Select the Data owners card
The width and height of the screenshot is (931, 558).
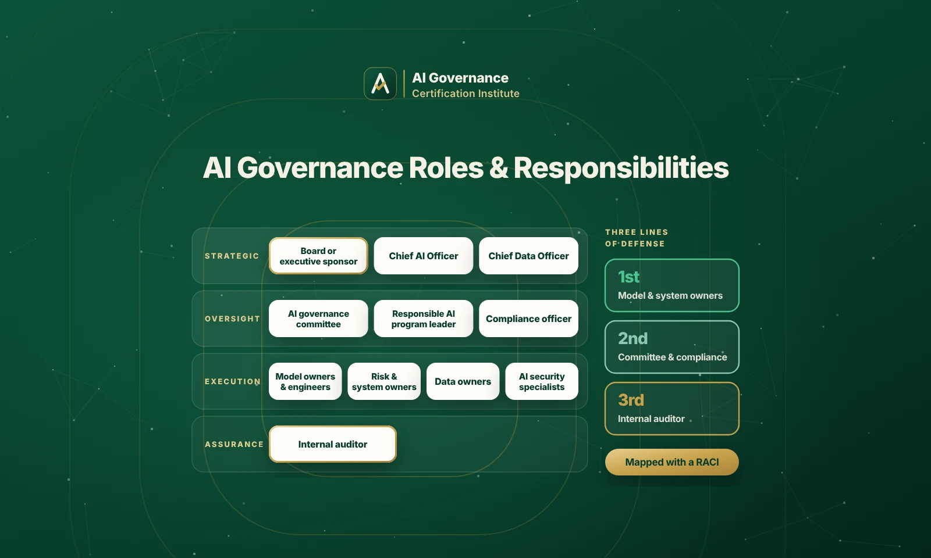[x=463, y=381]
